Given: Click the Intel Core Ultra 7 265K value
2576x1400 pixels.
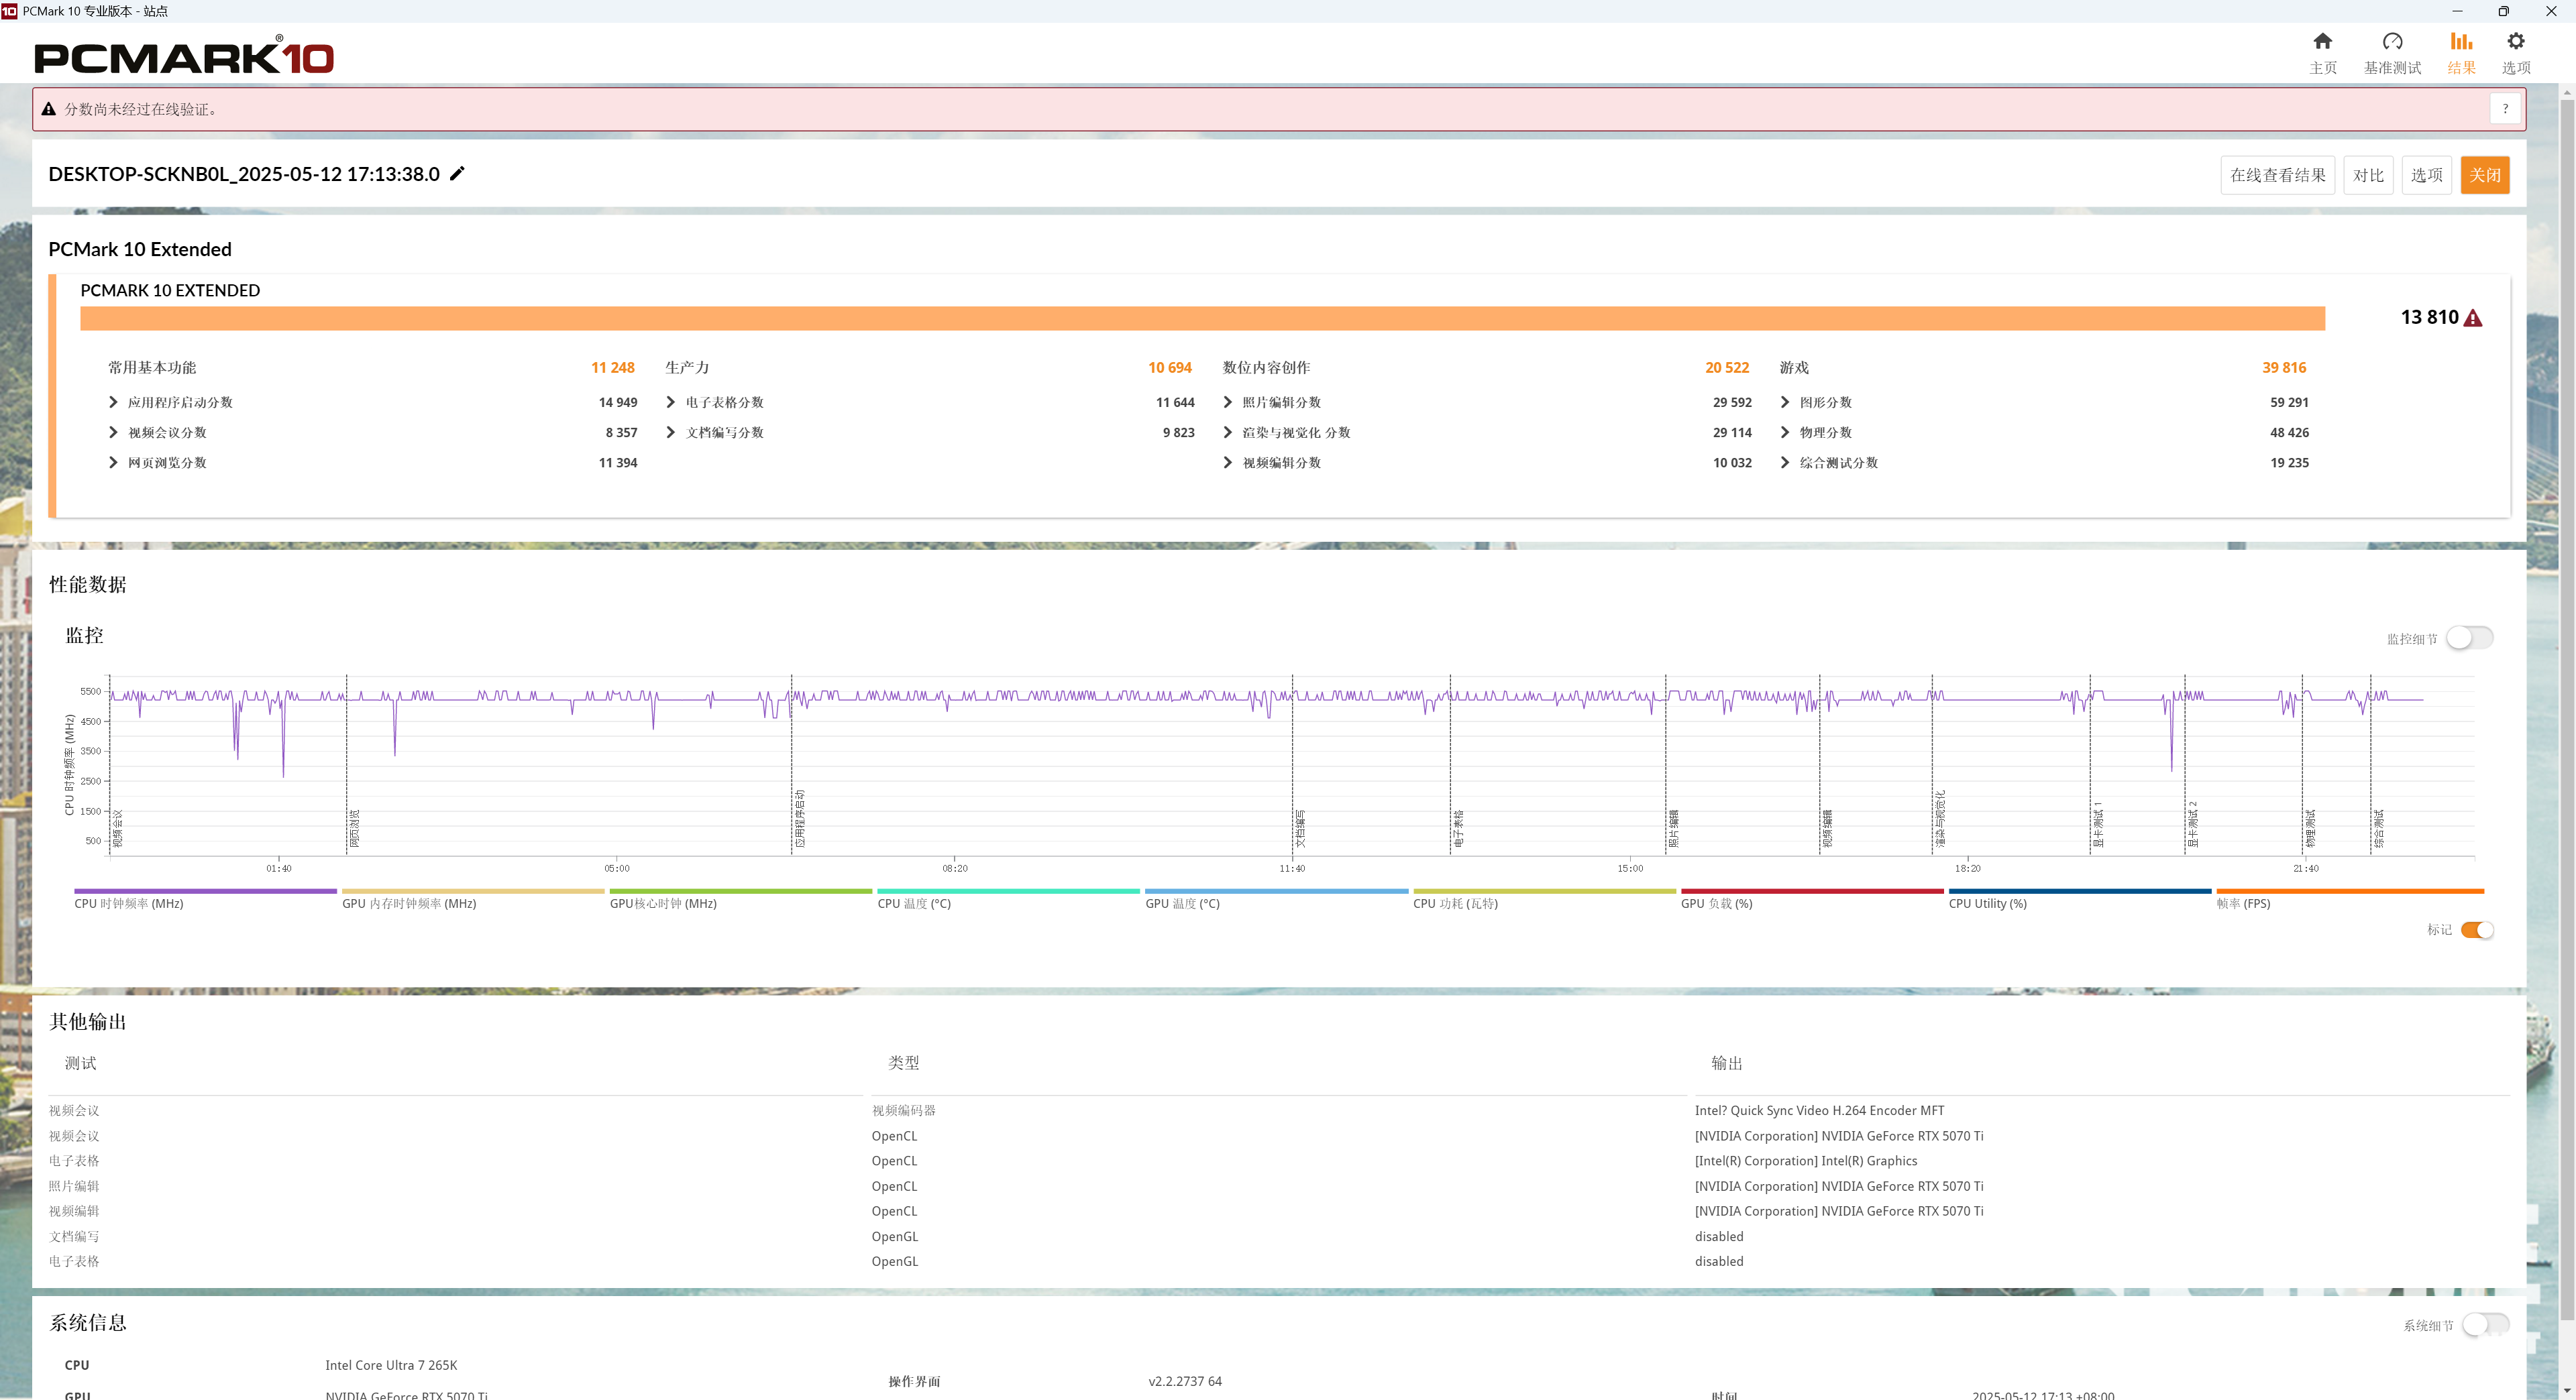Looking at the screenshot, I should 391,1365.
